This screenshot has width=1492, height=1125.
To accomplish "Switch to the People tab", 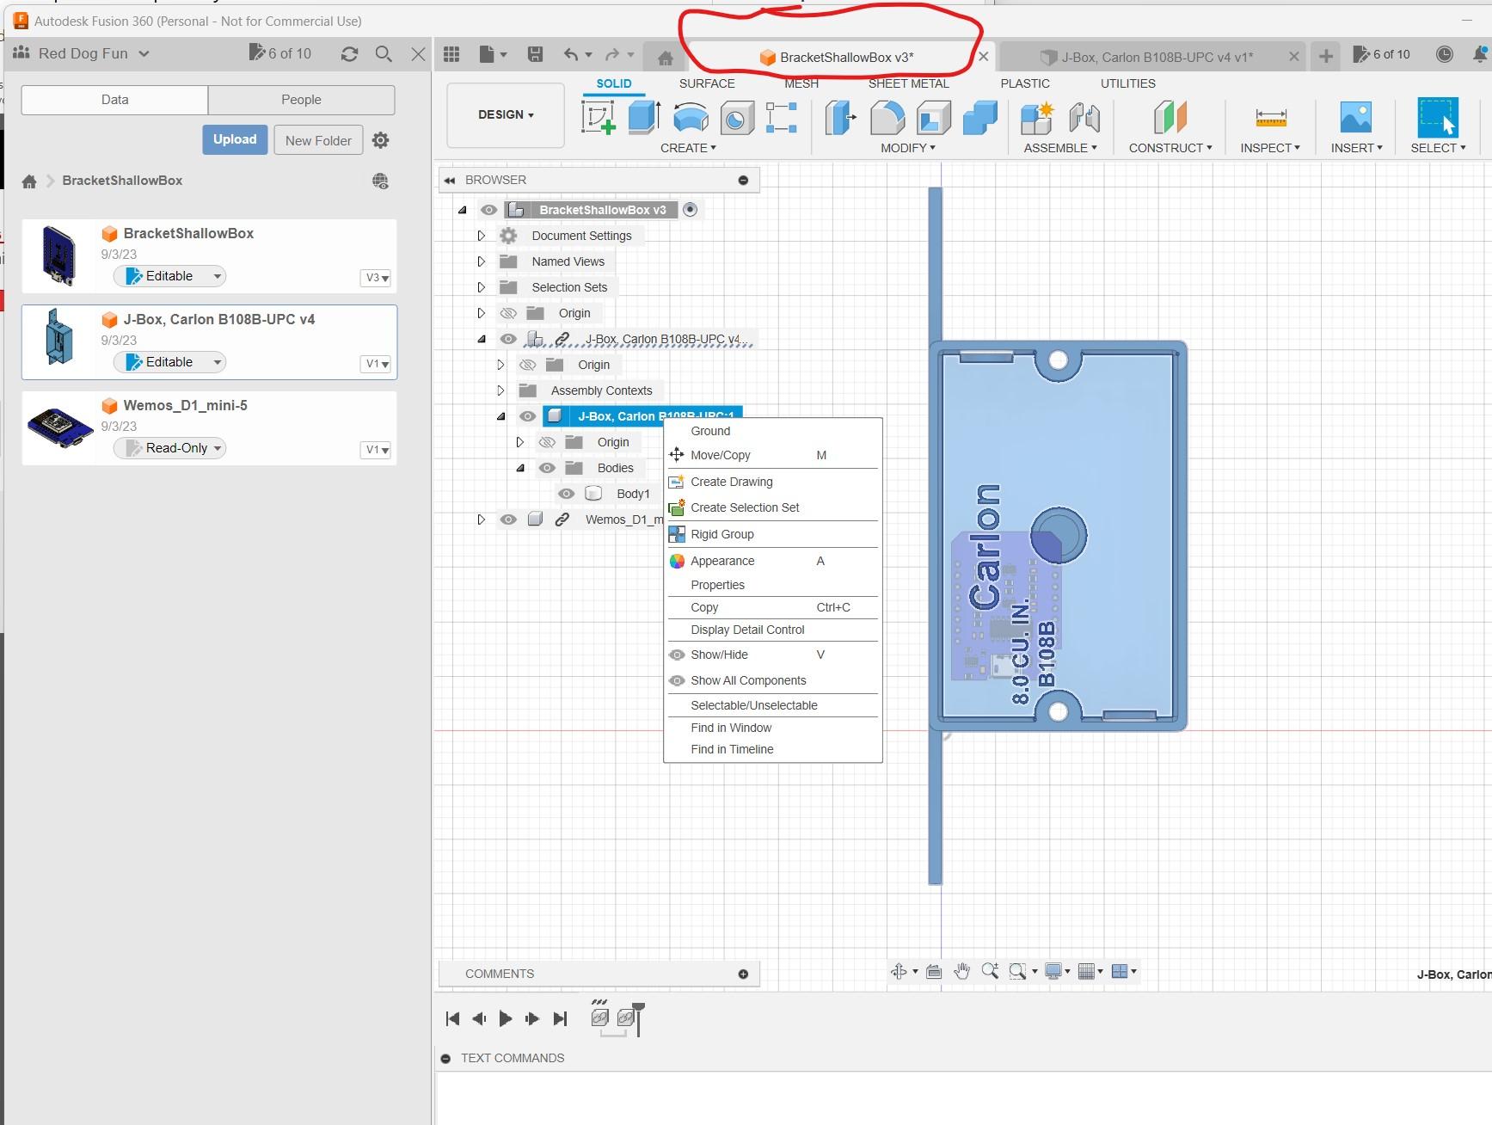I will tap(301, 100).
